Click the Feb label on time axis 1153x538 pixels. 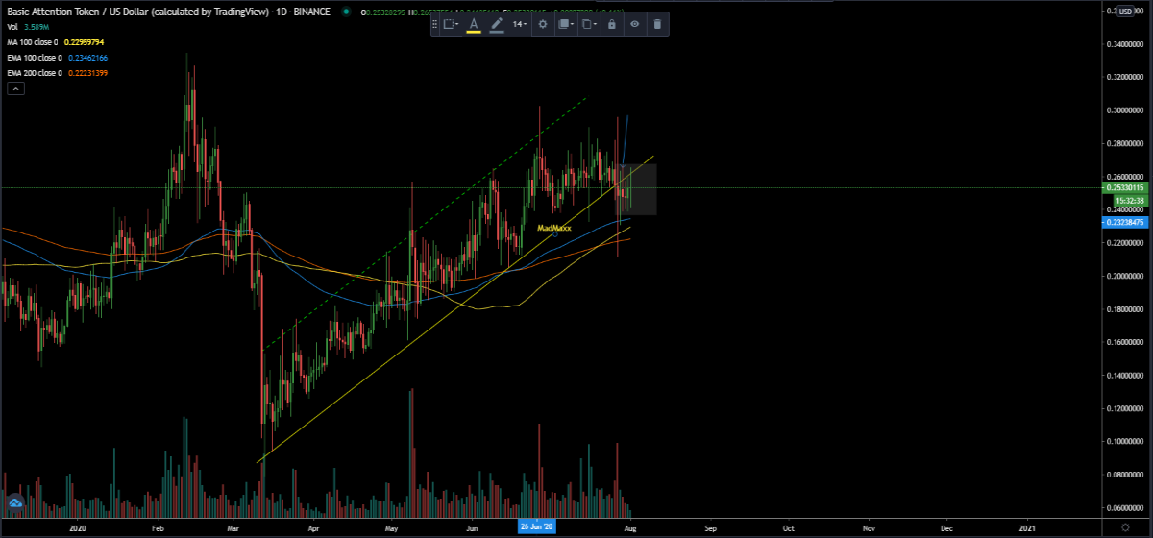tap(159, 527)
